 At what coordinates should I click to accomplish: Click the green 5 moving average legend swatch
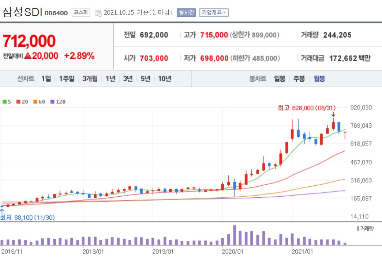pos(5,102)
